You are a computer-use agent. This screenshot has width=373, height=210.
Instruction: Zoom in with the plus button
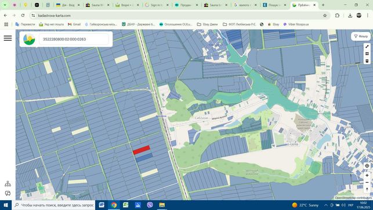point(367,175)
